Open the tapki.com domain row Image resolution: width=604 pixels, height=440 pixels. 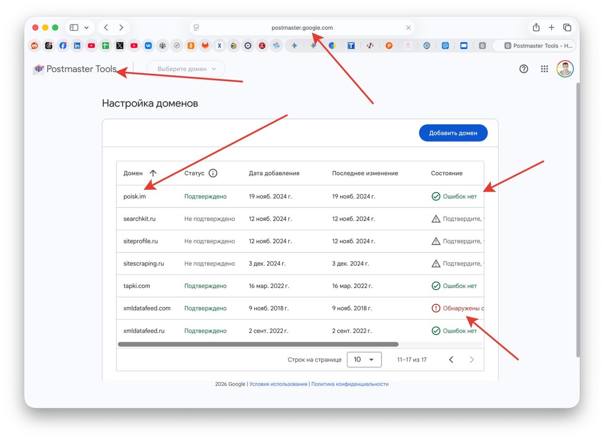point(300,286)
